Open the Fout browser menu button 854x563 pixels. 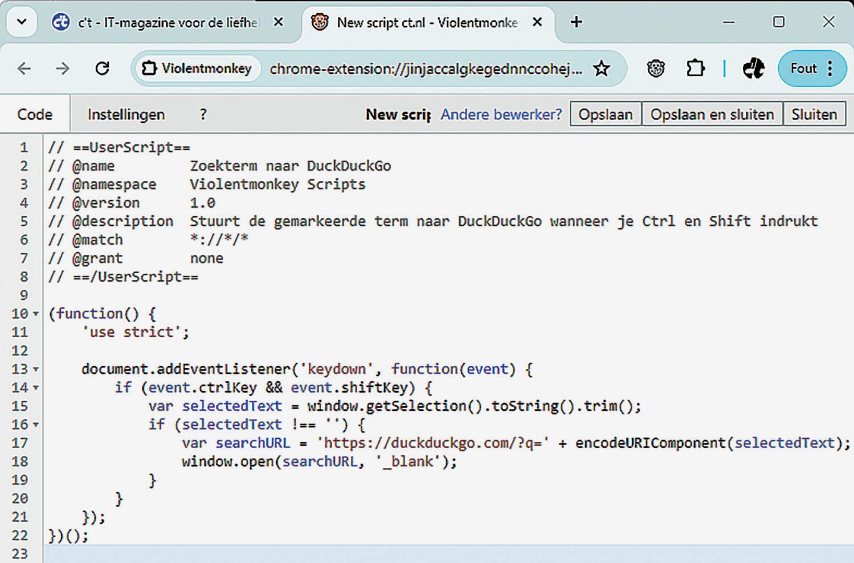(x=812, y=69)
